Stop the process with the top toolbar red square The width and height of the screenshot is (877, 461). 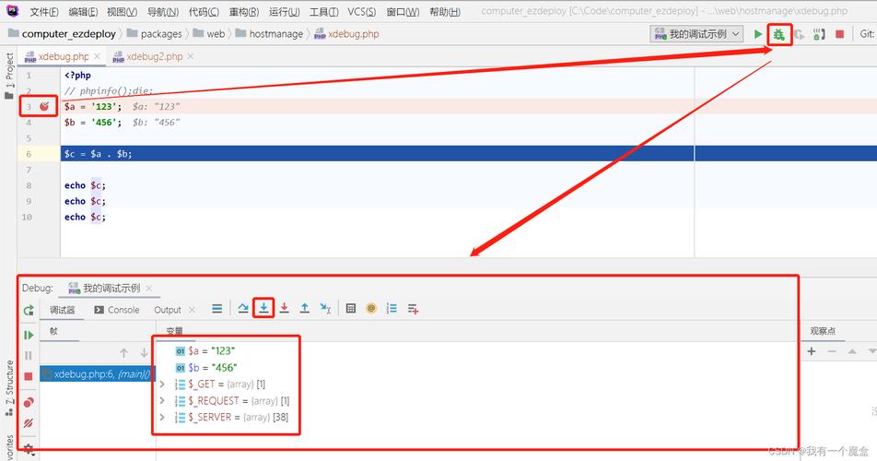coord(839,34)
